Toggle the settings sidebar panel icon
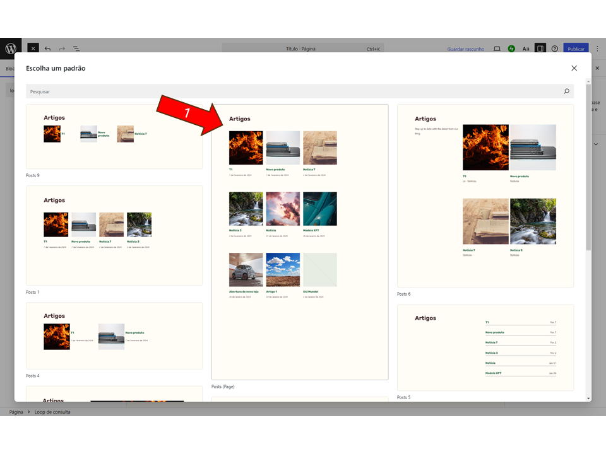606x454 pixels. (x=540, y=49)
